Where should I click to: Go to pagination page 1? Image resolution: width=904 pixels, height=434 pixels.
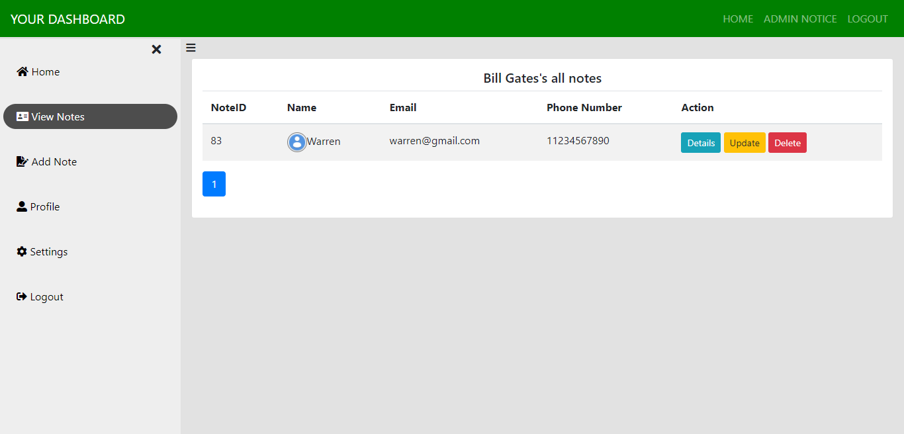(x=214, y=184)
